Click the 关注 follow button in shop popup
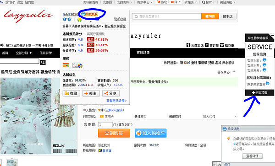The width and height of the screenshot is (275, 166). pos(91,93)
